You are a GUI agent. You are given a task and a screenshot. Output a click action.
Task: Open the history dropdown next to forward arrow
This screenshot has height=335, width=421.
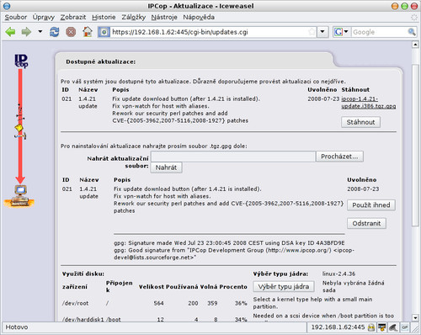click(40, 32)
